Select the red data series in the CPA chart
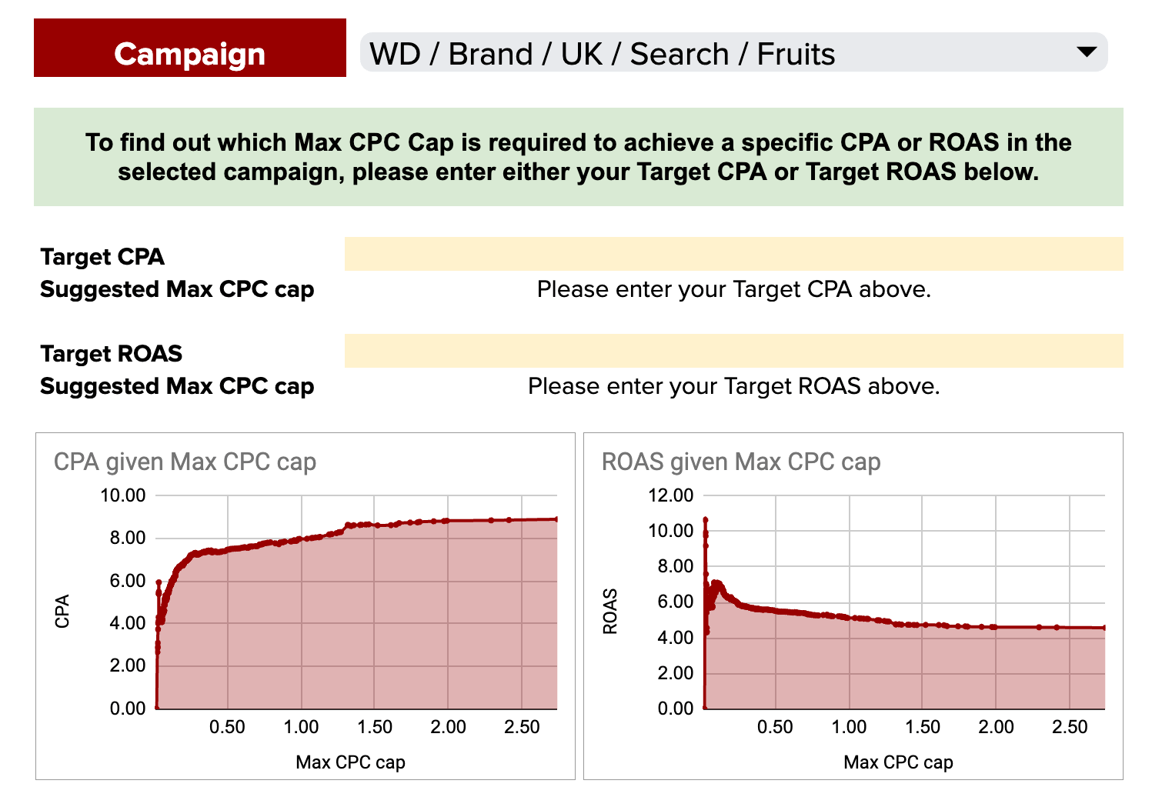 click(346, 539)
